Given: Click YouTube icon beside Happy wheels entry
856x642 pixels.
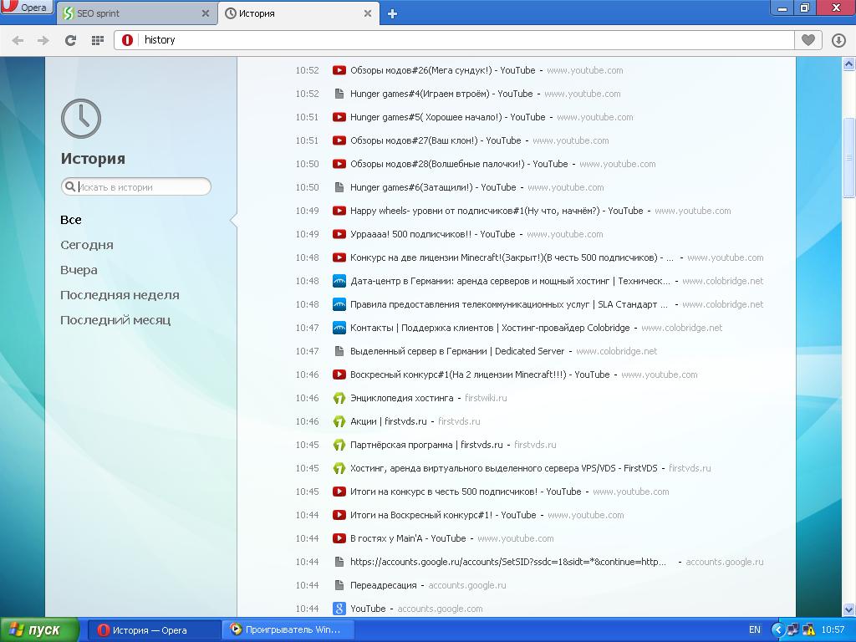Looking at the screenshot, I should click(x=339, y=211).
